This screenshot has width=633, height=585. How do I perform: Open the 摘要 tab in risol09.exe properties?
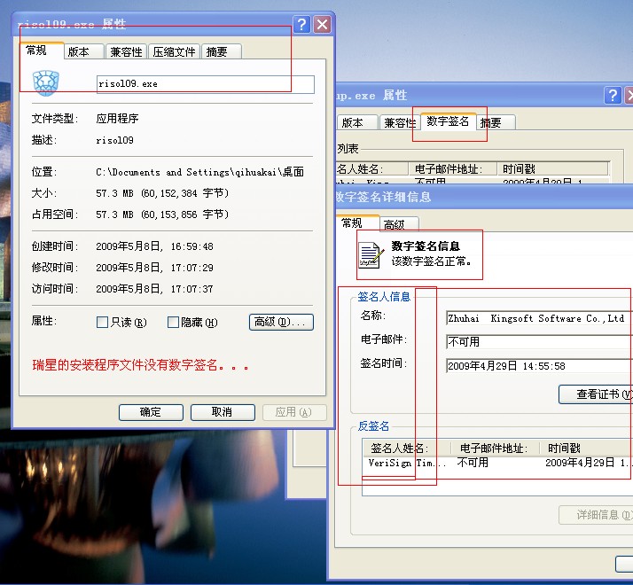click(x=221, y=51)
